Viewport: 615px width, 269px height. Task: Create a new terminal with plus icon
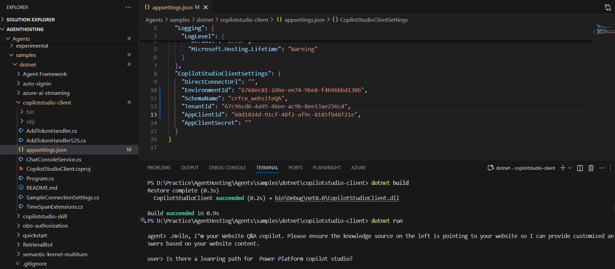click(563, 168)
